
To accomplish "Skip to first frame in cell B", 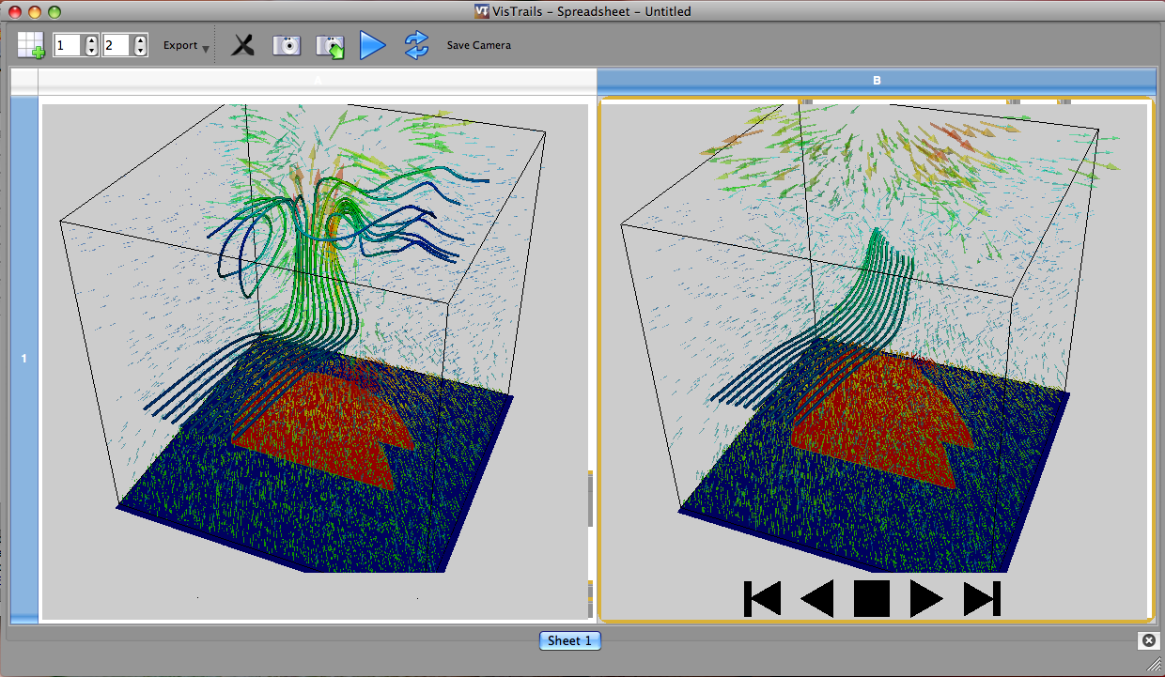I will coord(762,599).
